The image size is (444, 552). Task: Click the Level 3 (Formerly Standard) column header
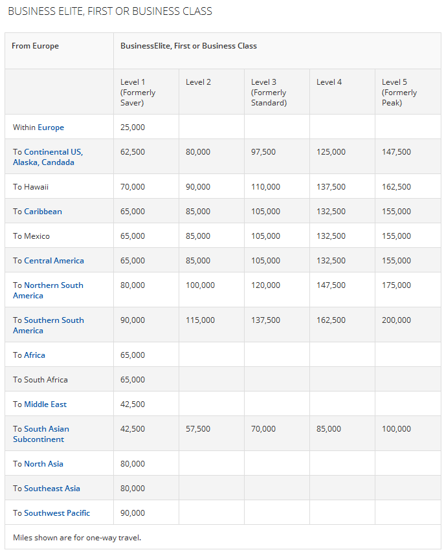tap(269, 92)
